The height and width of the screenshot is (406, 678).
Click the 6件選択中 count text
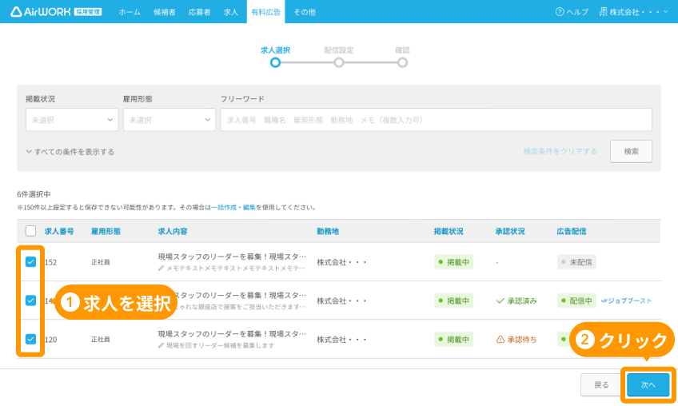tap(34, 194)
